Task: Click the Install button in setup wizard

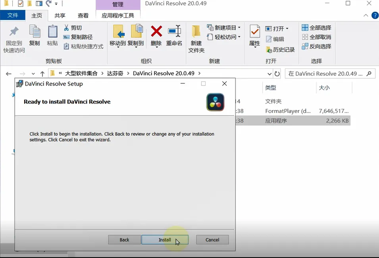Action: point(165,240)
